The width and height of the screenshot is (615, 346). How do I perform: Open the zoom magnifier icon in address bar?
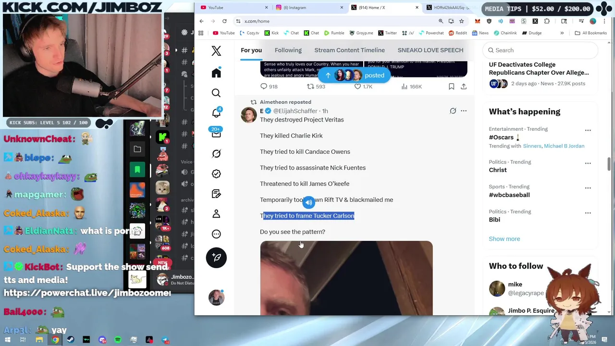(x=441, y=21)
